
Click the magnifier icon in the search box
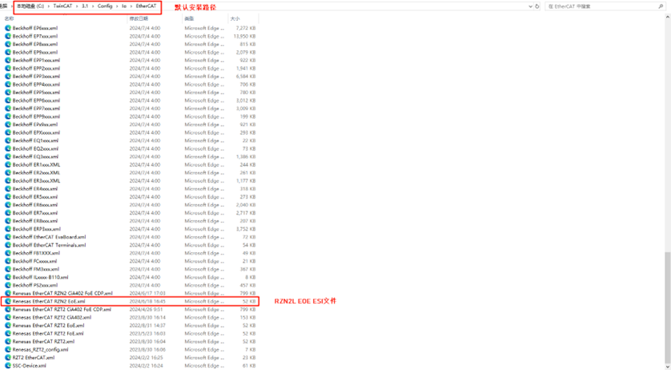point(661,6)
